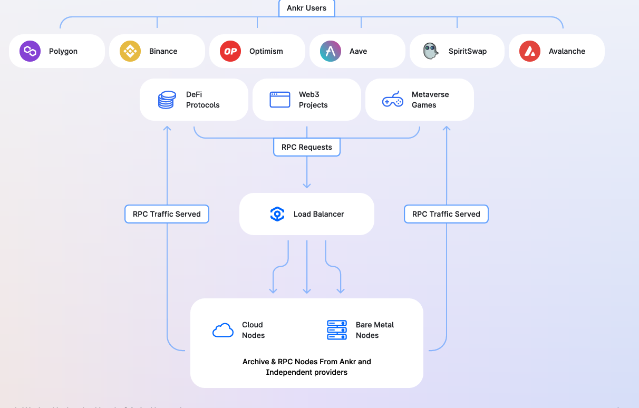Click the purple Polygon logo icon

(x=30, y=51)
